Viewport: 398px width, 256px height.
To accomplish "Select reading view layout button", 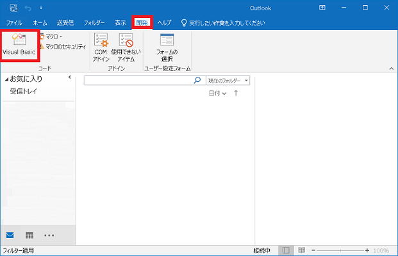I will click(x=302, y=250).
